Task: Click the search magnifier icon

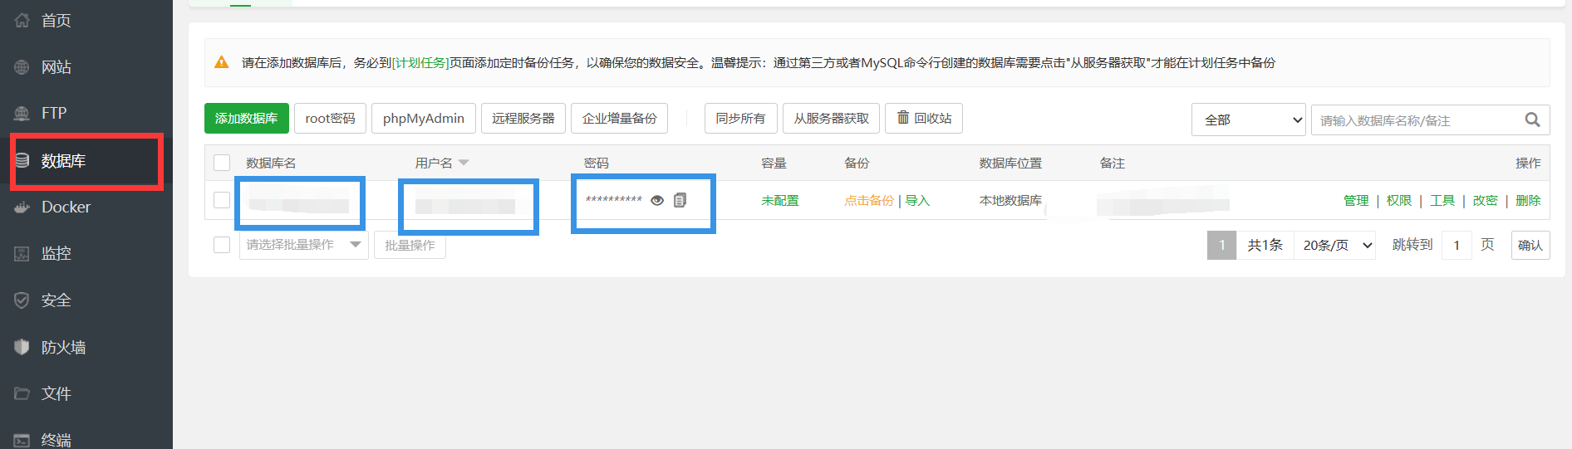Action: tap(1532, 120)
